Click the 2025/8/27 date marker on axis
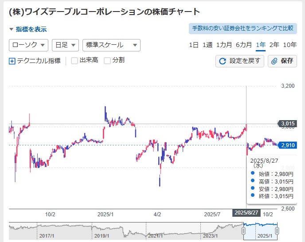The image size is (305, 242). point(246,213)
